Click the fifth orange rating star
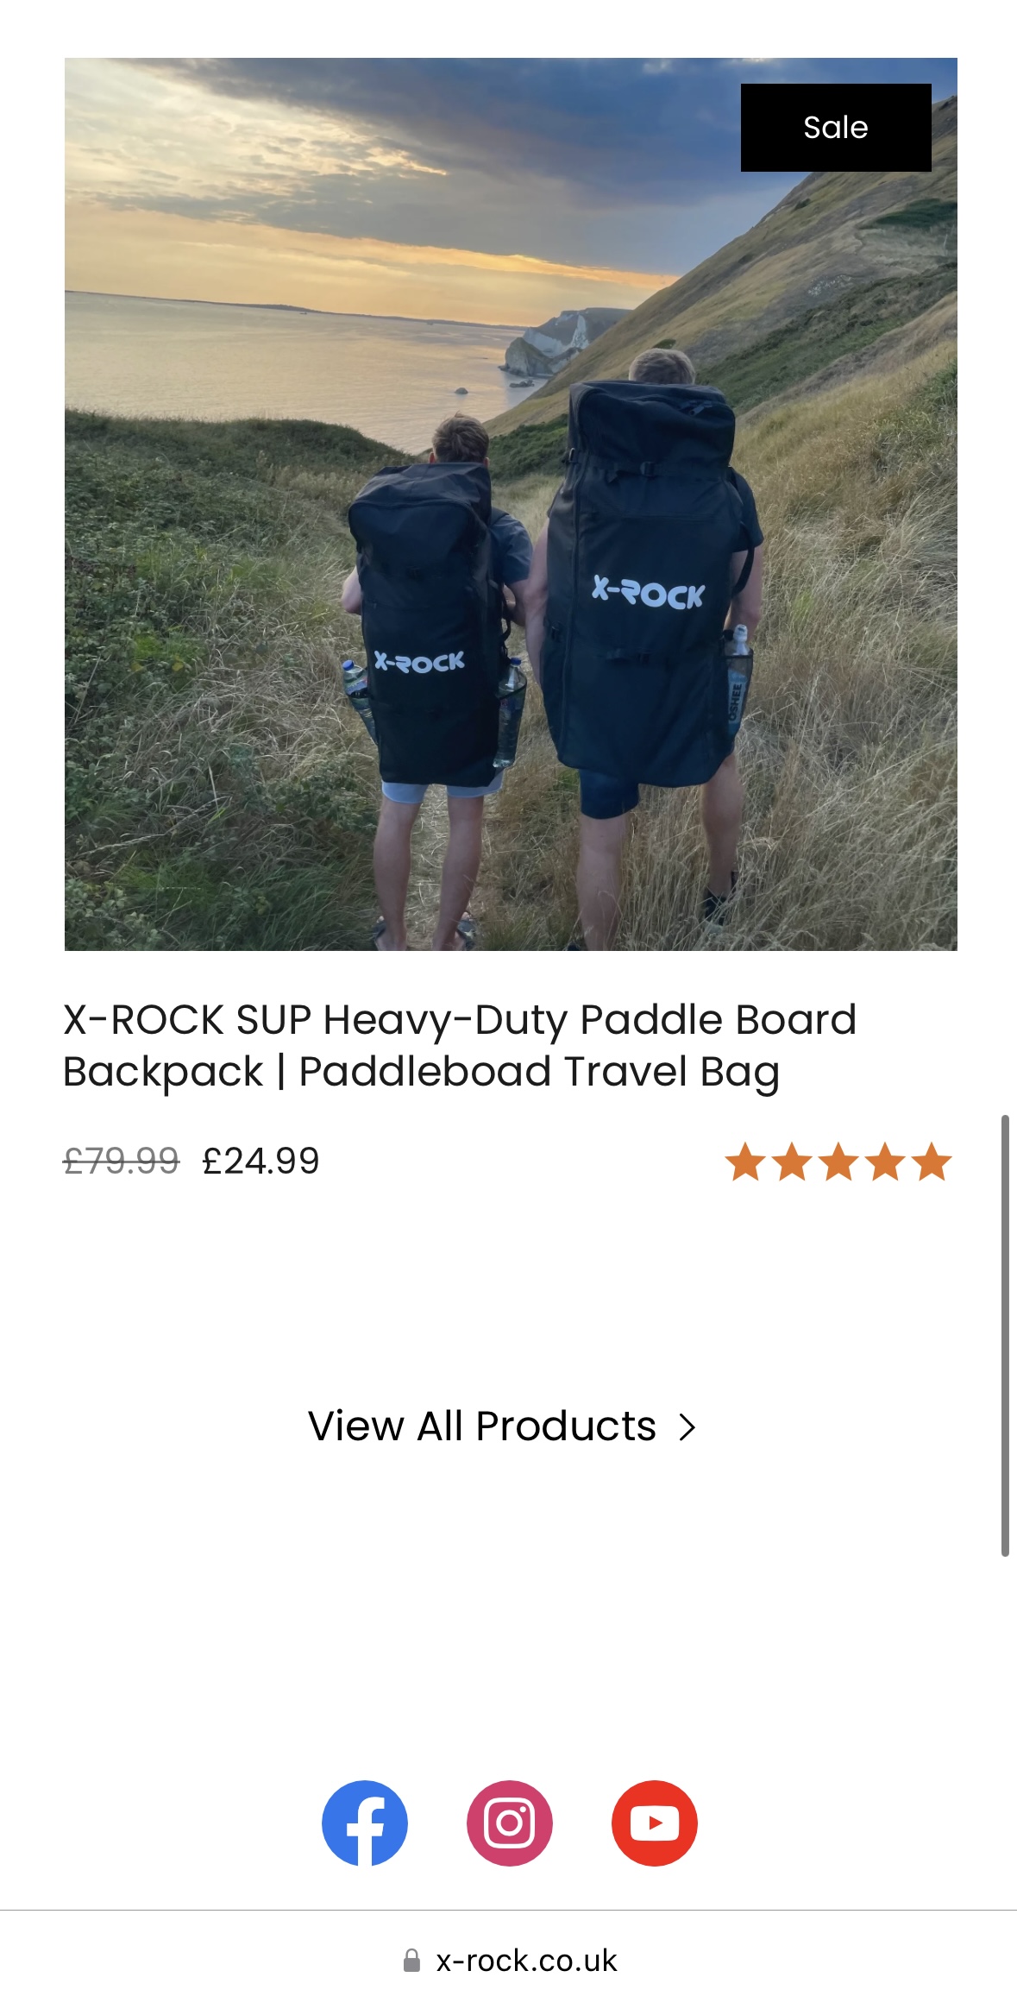The height and width of the screenshot is (1996, 1017). click(x=932, y=1162)
